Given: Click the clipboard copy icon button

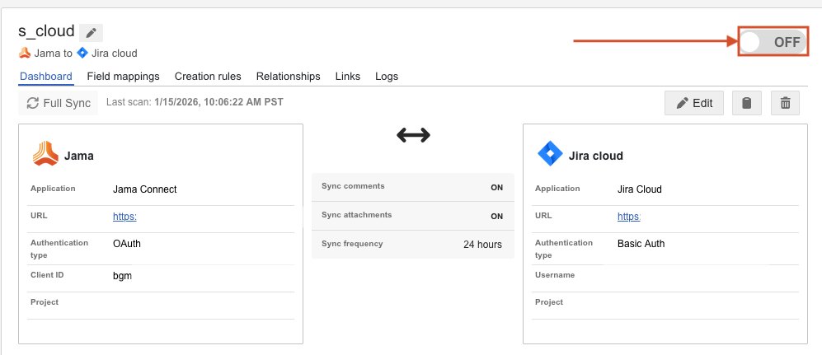Looking at the screenshot, I should pyautogui.click(x=746, y=103).
